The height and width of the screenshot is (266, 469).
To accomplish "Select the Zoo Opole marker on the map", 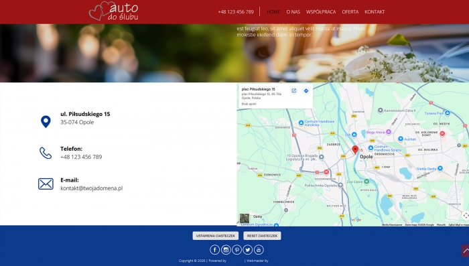I will (x=366, y=182).
